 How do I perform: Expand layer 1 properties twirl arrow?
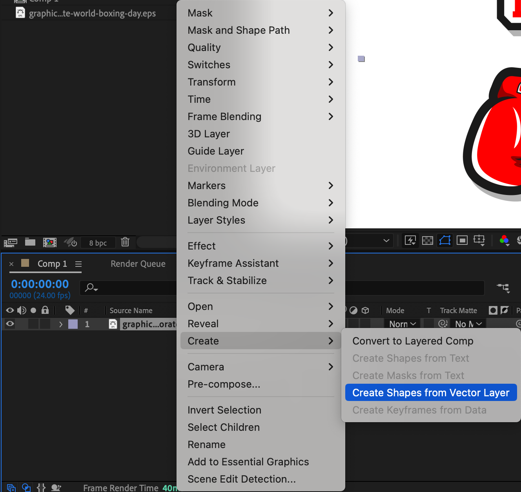(60, 324)
